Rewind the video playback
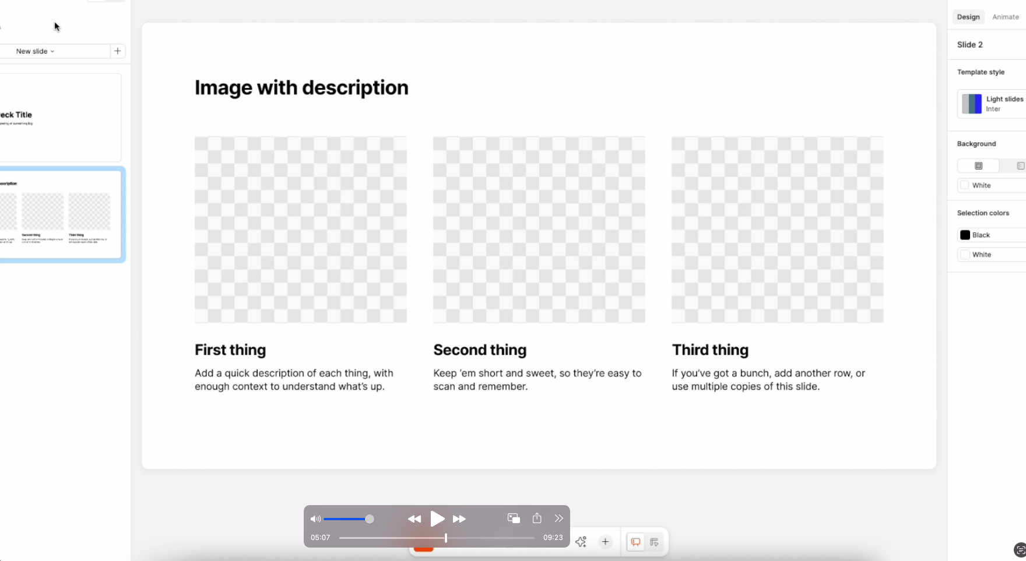 pos(414,519)
